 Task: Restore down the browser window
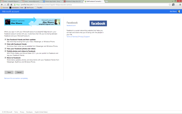click(x=175, y=1)
